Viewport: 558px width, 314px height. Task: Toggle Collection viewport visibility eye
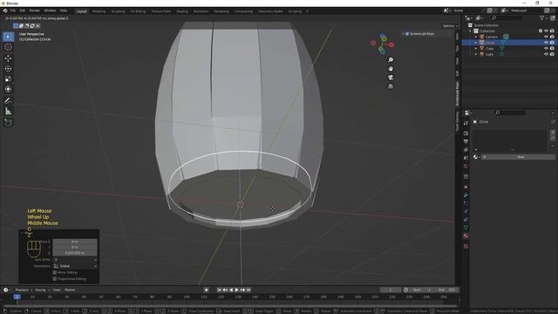[x=546, y=31]
